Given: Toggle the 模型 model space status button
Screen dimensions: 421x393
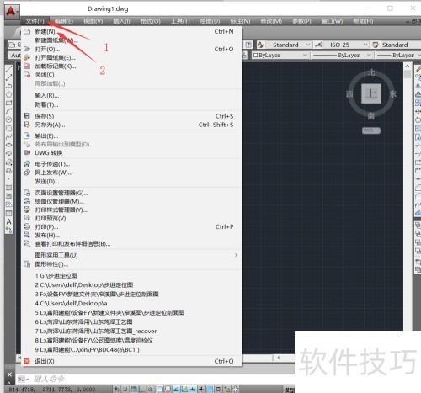Looking at the screenshot, I should 289,390.
